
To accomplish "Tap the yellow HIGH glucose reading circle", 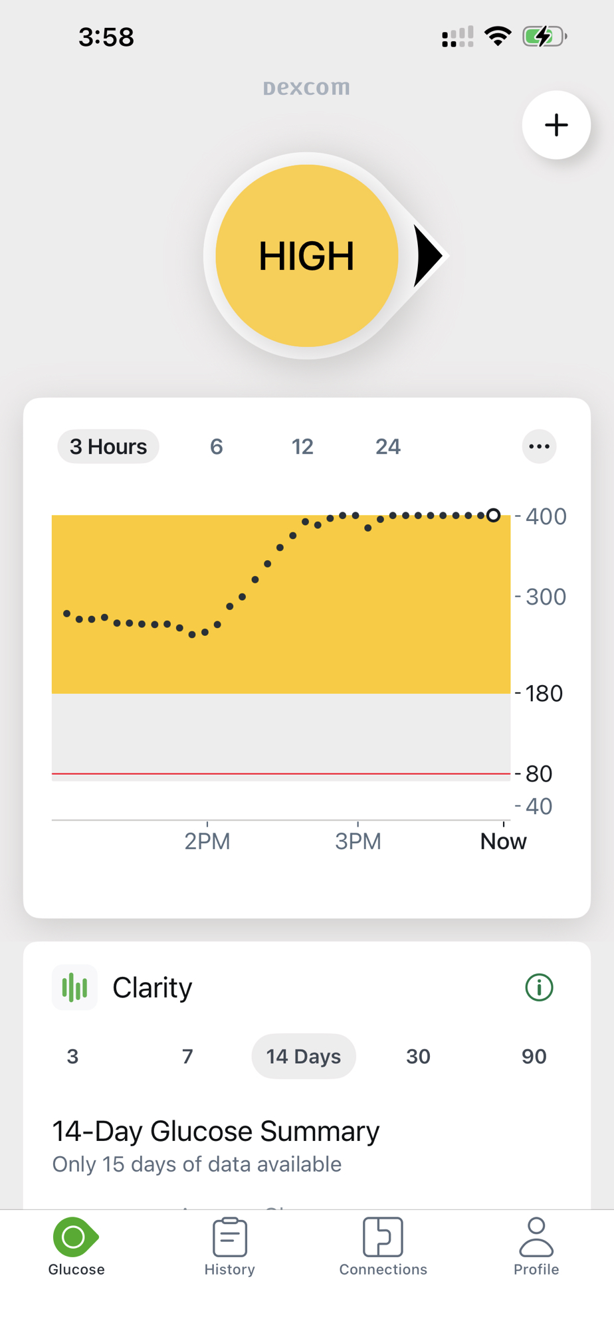I will 307,256.
